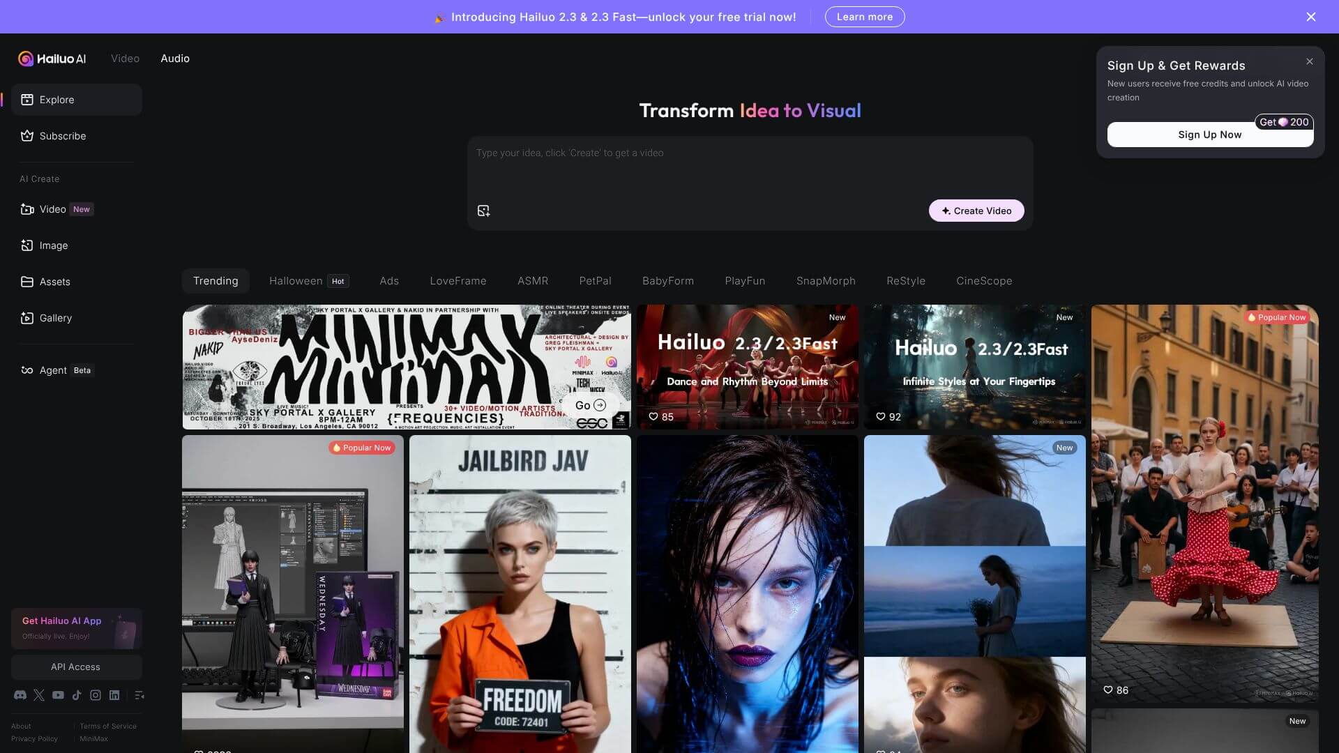This screenshot has width=1339, height=753.
Task: Open Haiduo AI Discord community
Action: click(20, 694)
